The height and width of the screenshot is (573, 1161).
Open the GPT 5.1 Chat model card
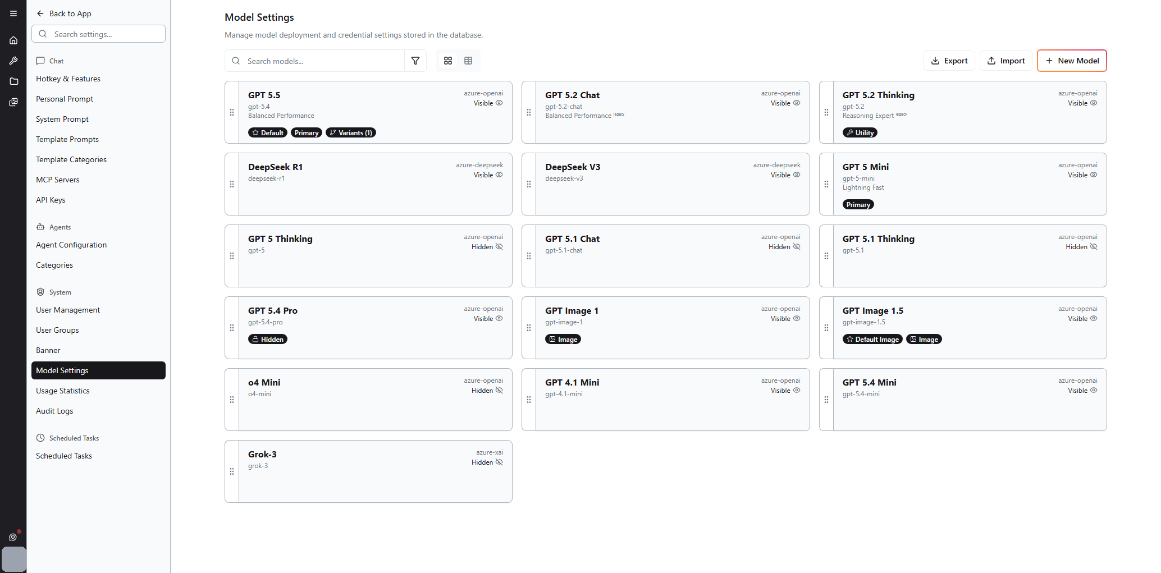pos(665,256)
